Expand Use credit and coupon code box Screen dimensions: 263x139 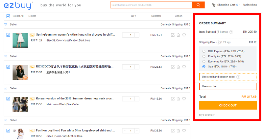[228, 77]
